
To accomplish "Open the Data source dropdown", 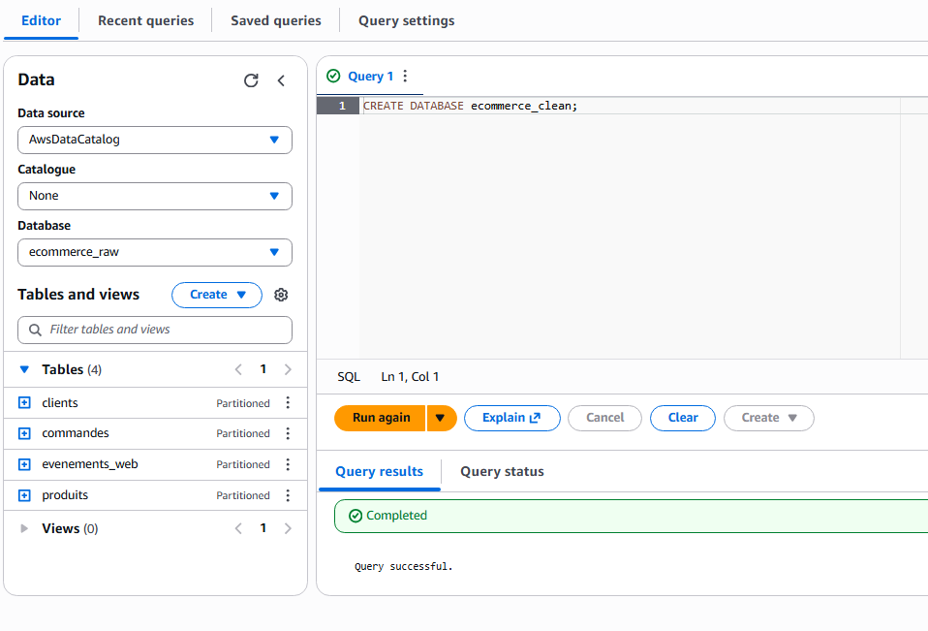I will click(155, 140).
